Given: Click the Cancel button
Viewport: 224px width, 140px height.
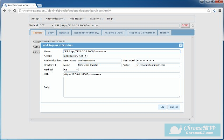Looking at the screenshot, I should click(x=174, y=107).
